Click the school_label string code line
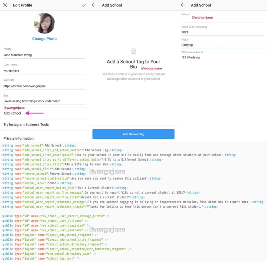267x262 pixels. coord(37,183)
